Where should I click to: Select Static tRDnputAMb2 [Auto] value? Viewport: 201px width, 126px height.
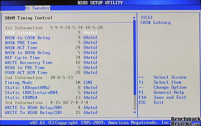click(x=90, y=87)
